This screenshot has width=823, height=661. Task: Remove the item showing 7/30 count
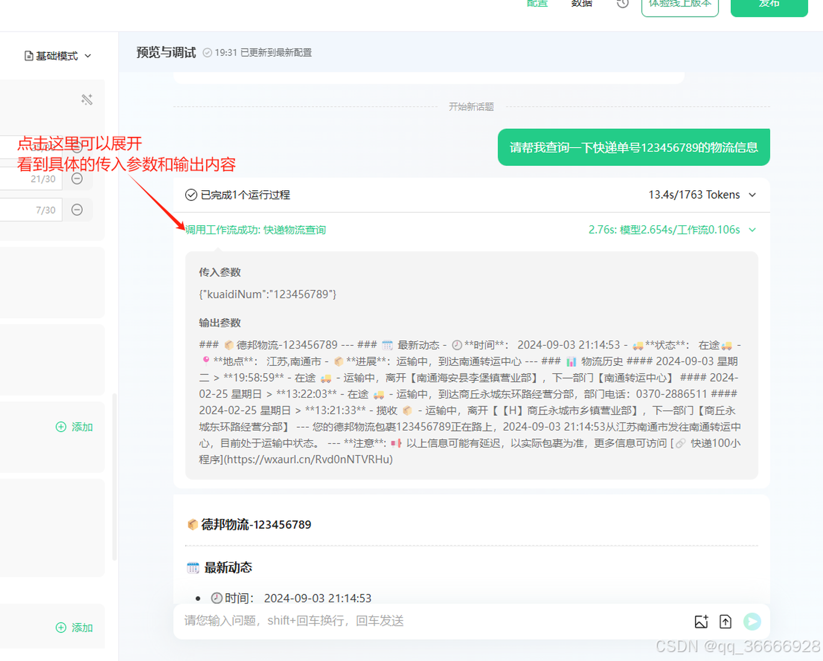click(x=77, y=210)
